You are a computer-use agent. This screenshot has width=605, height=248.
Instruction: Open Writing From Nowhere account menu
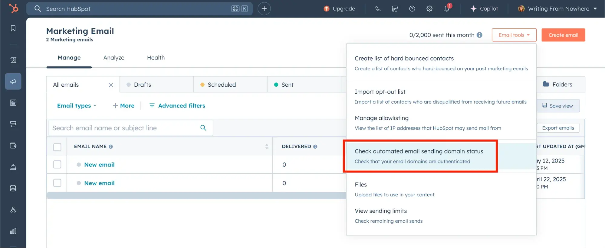click(x=557, y=9)
